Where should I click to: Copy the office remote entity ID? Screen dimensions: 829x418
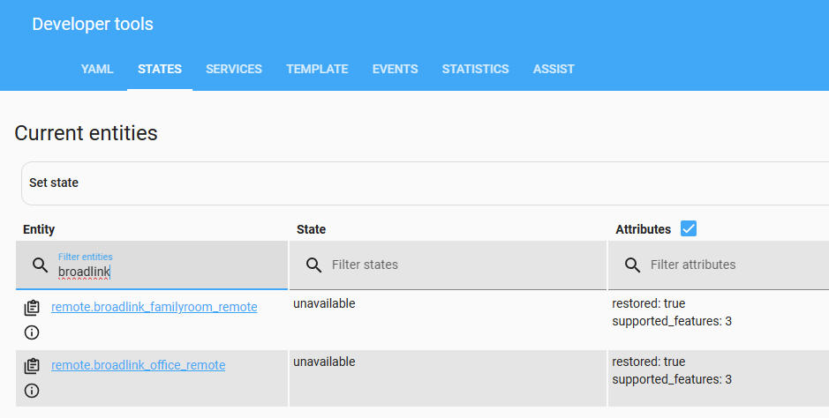coord(32,366)
